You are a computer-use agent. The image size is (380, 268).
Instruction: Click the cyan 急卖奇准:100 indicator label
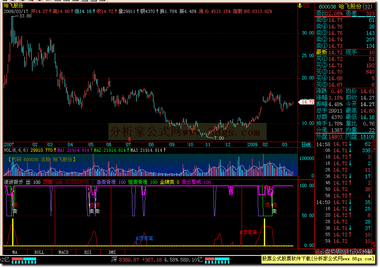(111, 182)
